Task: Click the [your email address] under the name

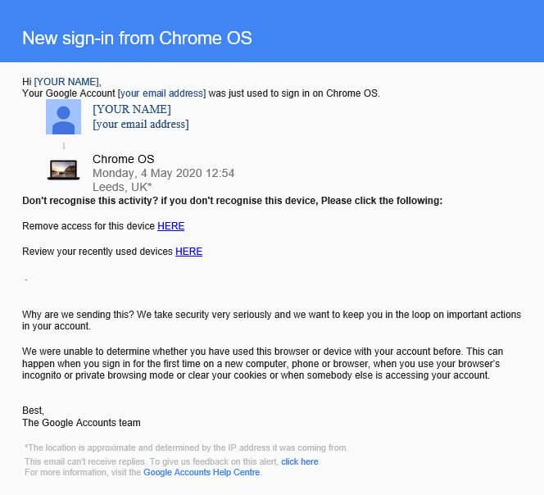Action: (141, 125)
